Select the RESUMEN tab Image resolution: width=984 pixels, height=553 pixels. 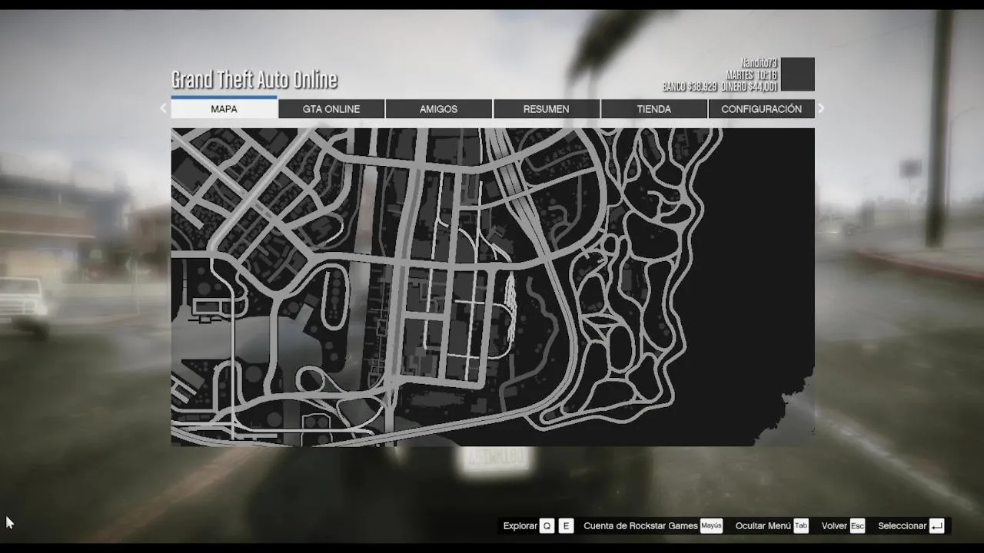547,109
